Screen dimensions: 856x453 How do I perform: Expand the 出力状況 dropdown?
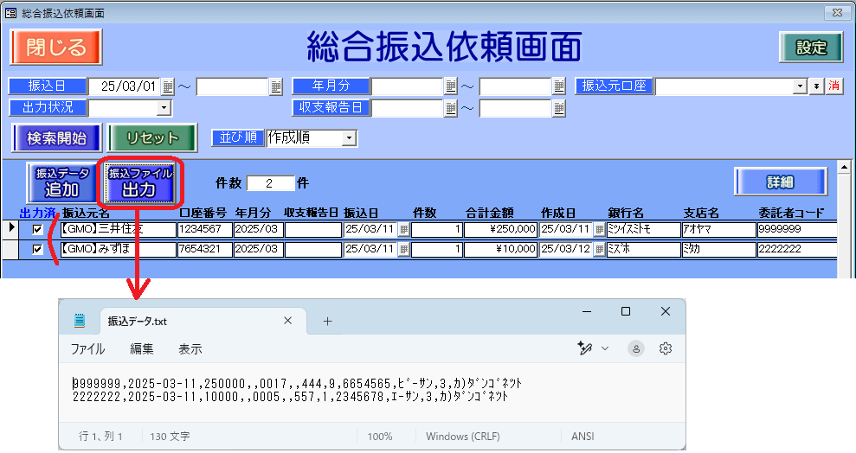pos(164,108)
